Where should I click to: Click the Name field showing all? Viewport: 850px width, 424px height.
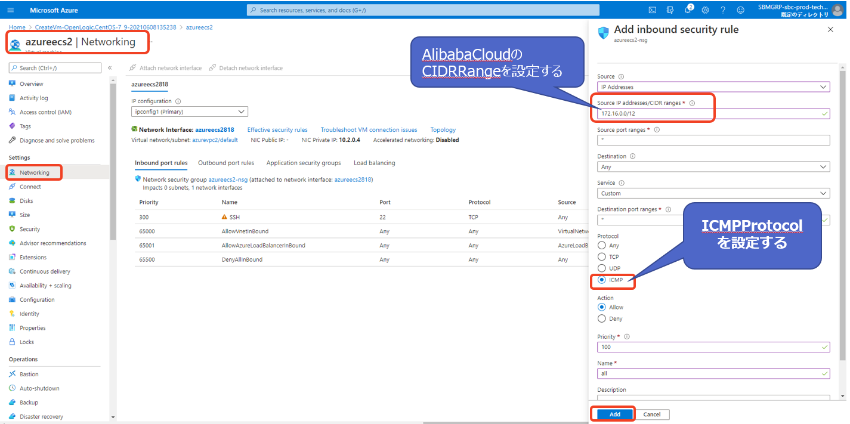pos(713,373)
